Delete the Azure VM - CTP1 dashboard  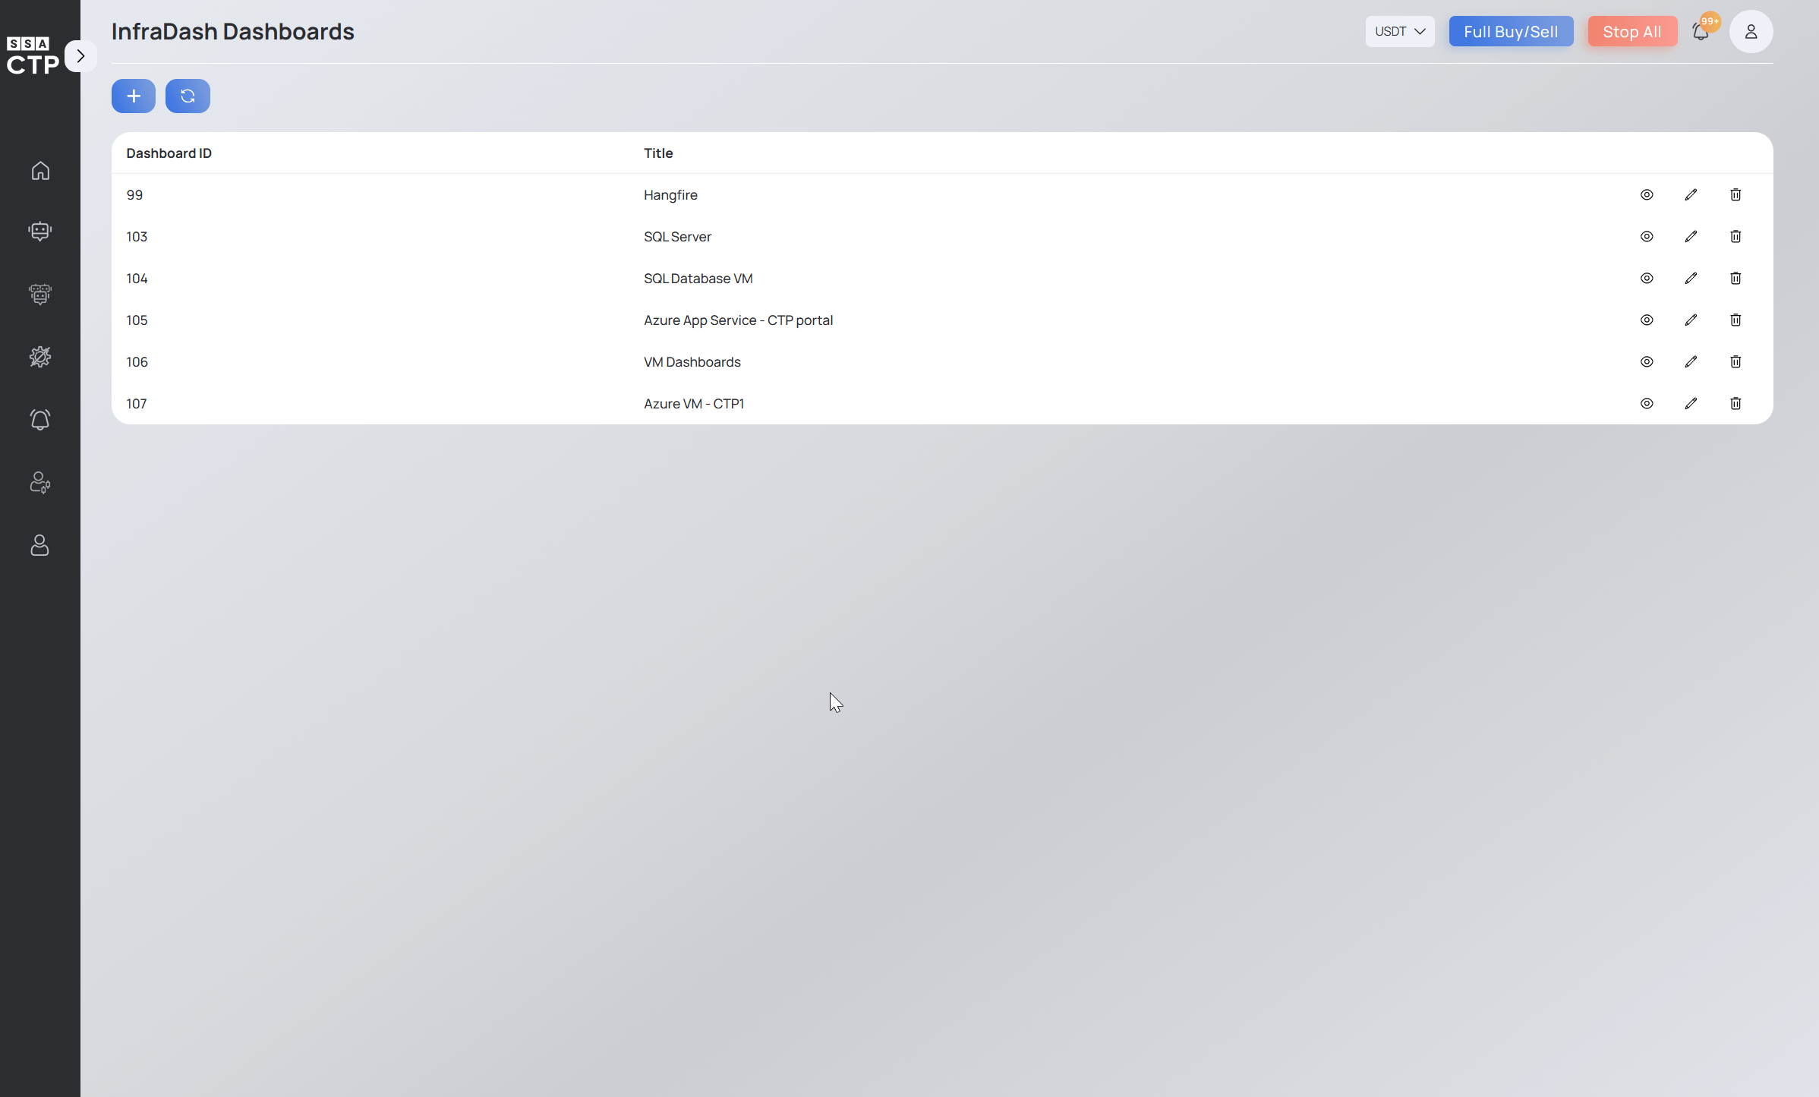(x=1735, y=404)
